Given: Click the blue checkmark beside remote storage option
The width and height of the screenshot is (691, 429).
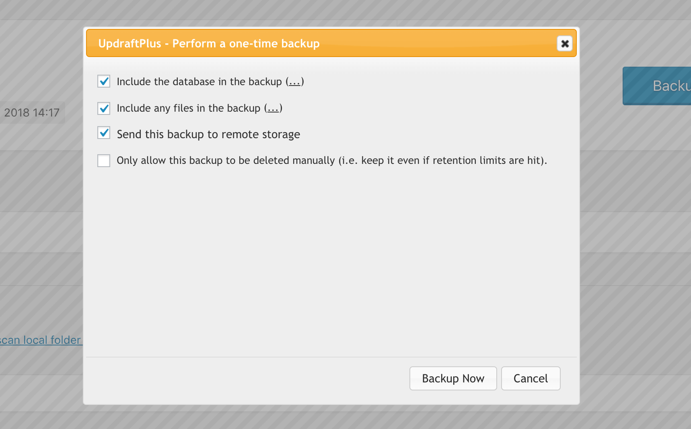Looking at the screenshot, I should (x=104, y=133).
